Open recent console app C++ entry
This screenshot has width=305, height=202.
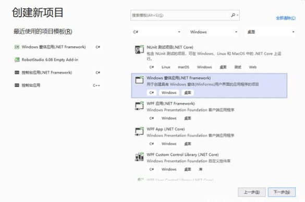[x=58, y=85]
